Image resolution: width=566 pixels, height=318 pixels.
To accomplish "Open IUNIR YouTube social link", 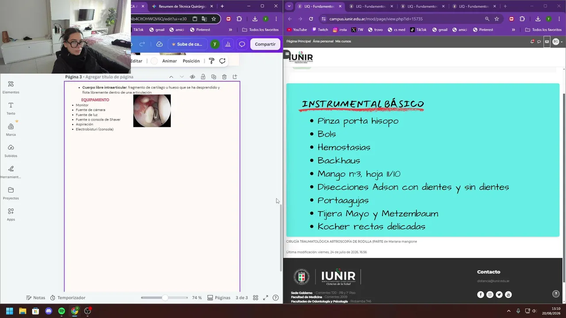I will point(508,295).
